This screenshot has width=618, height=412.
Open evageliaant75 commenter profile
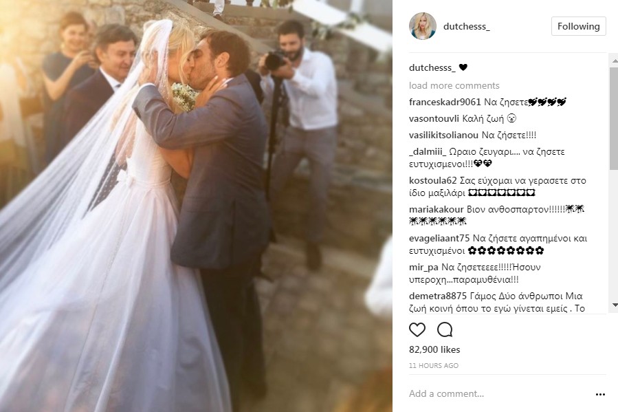tap(439, 239)
